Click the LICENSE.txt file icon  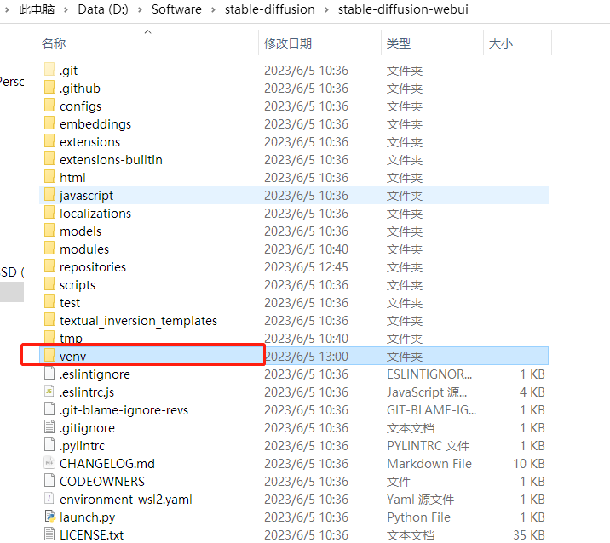tap(49, 534)
